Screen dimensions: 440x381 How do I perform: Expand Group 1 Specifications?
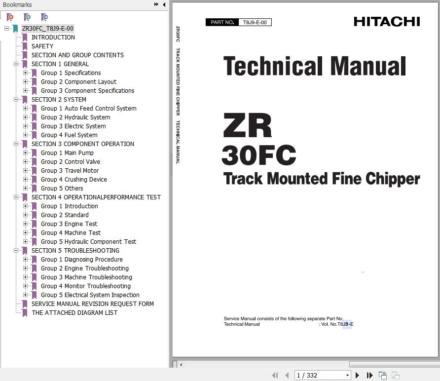25,73
